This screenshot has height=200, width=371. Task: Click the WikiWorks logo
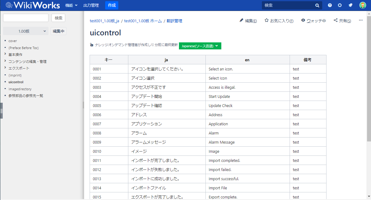point(33,5)
